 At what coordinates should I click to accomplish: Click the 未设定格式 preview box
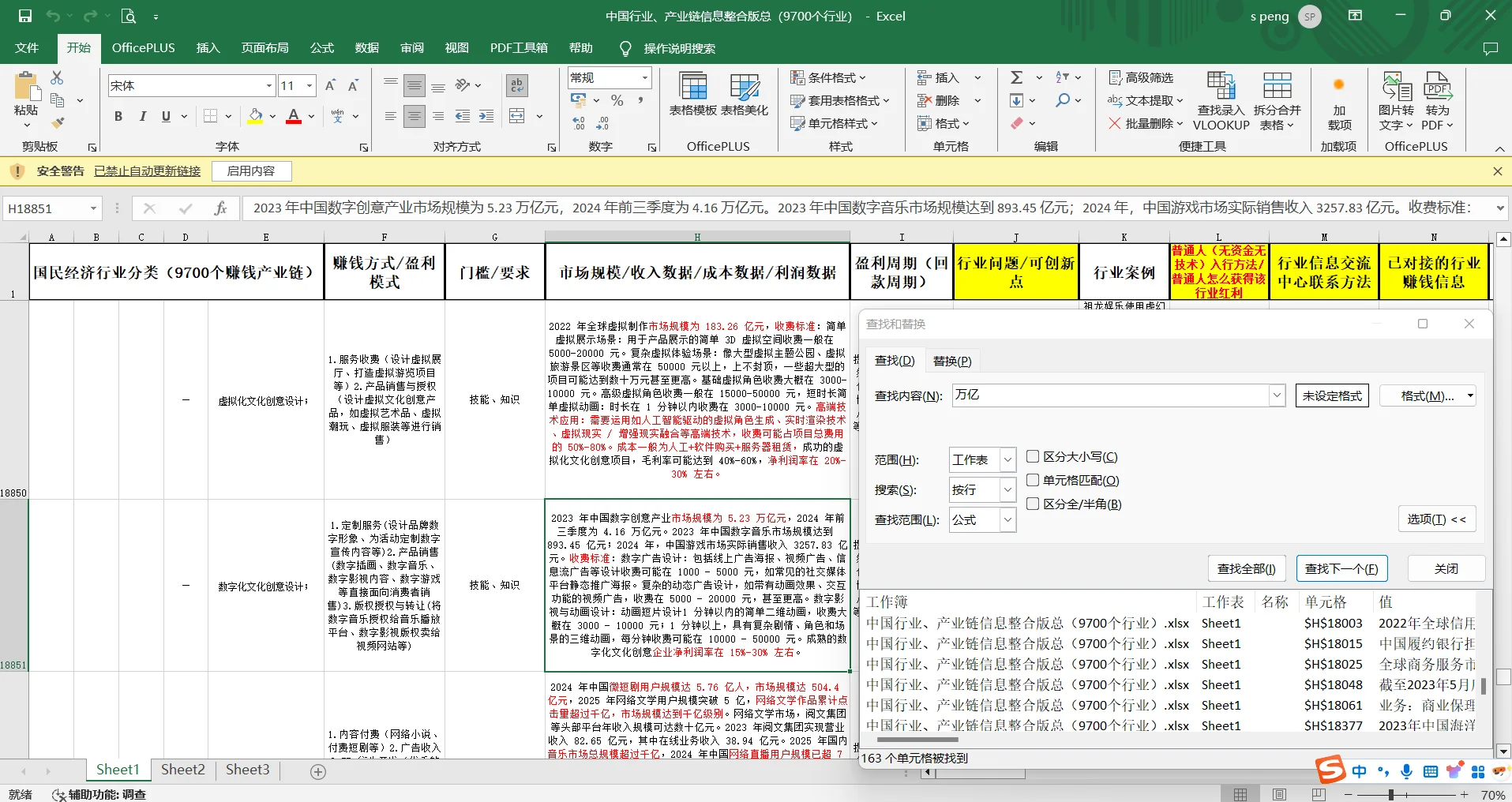pyautogui.click(x=1332, y=395)
